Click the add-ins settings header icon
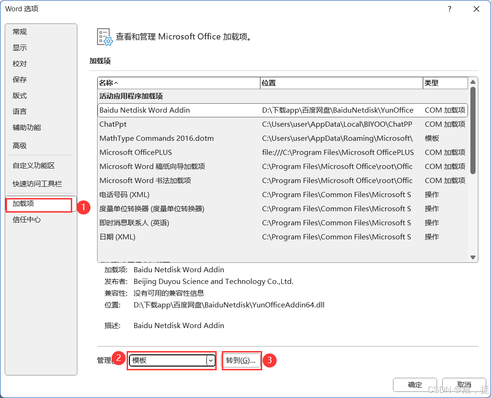 105,37
